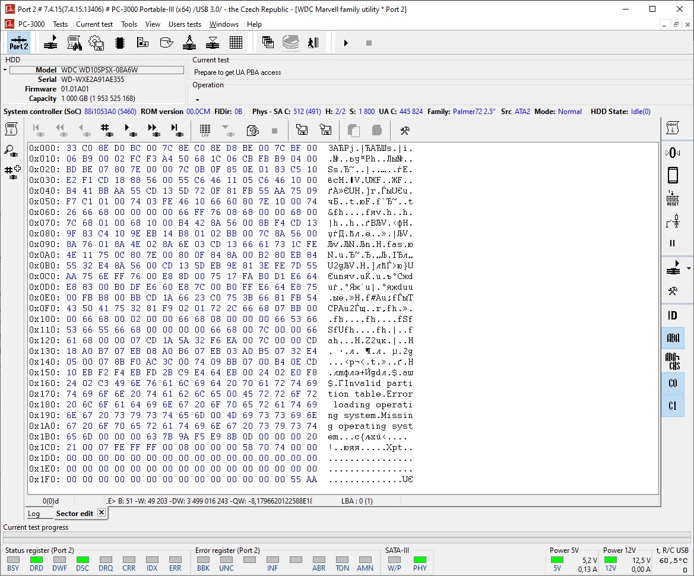Image resolution: width=694 pixels, height=576 pixels.
Task: Toggle the C0 button in right sidebar
Action: (x=673, y=384)
